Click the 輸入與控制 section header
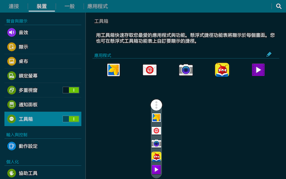 coord(17,135)
